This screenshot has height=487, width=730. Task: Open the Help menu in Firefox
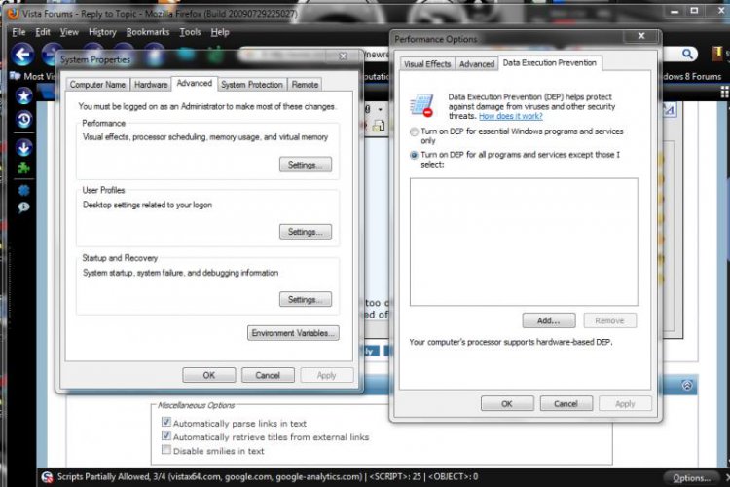[220, 32]
